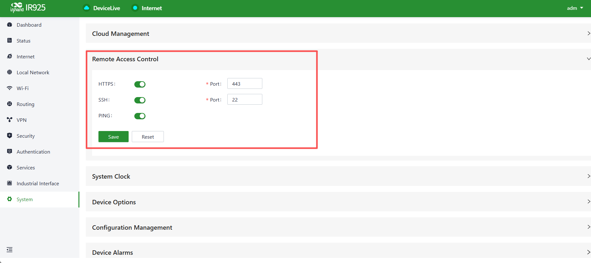Select the Status menu item

click(40, 41)
